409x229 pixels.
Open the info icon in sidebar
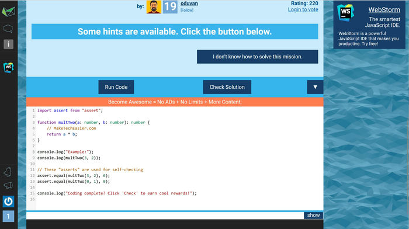pos(8,44)
